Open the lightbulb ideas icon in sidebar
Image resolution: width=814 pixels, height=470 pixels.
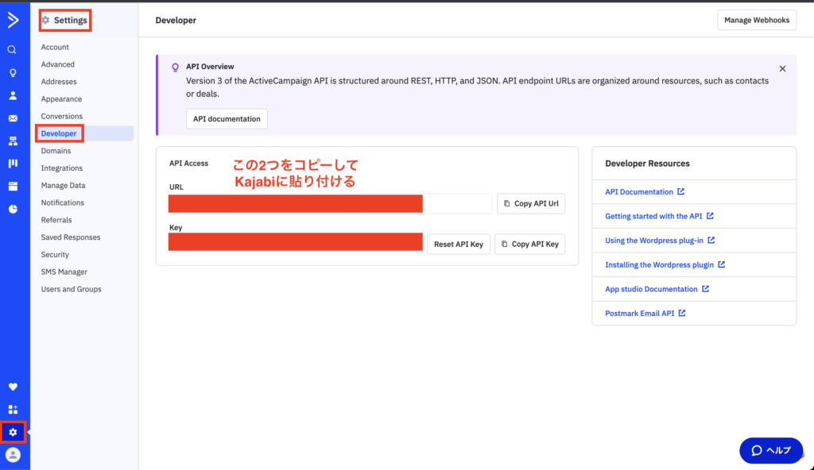13,72
